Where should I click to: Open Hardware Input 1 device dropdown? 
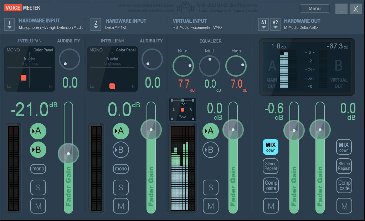point(10,24)
